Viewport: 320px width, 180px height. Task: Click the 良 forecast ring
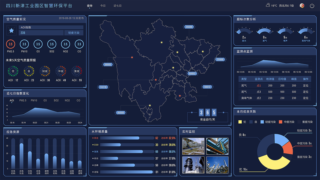[x=29, y=71]
